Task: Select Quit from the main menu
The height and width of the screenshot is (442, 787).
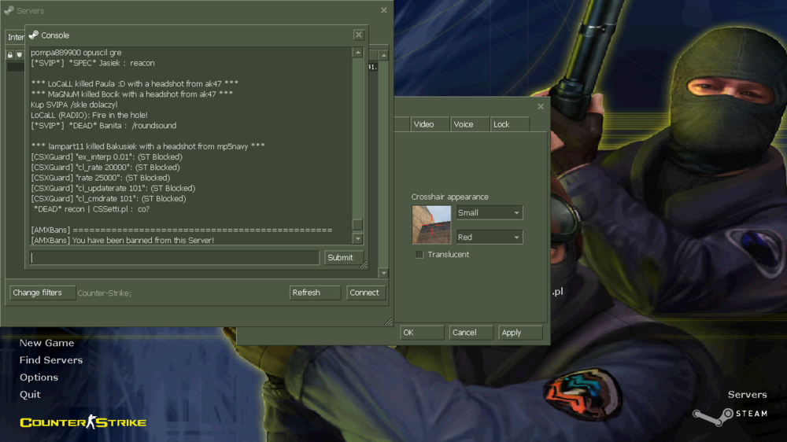Action: (x=30, y=394)
